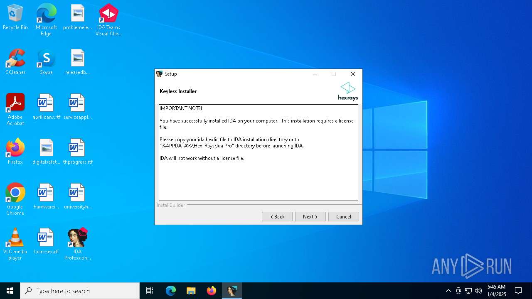Select hardwarei... document icon
532x299 pixels.
[x=46, y=196]
